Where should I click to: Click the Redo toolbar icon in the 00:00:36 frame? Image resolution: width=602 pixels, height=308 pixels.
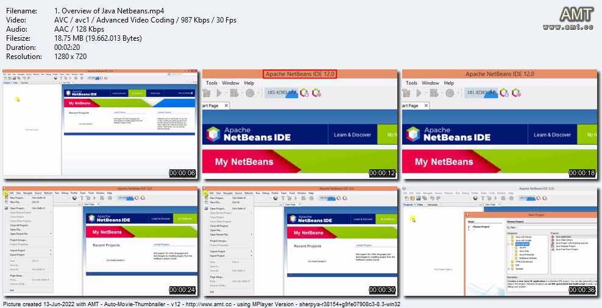pyautogui.click(x=439, y=198)
